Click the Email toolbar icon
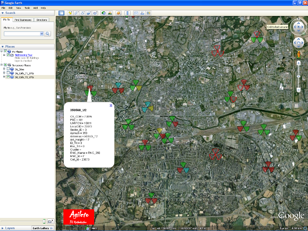 [x=136, y=13]
